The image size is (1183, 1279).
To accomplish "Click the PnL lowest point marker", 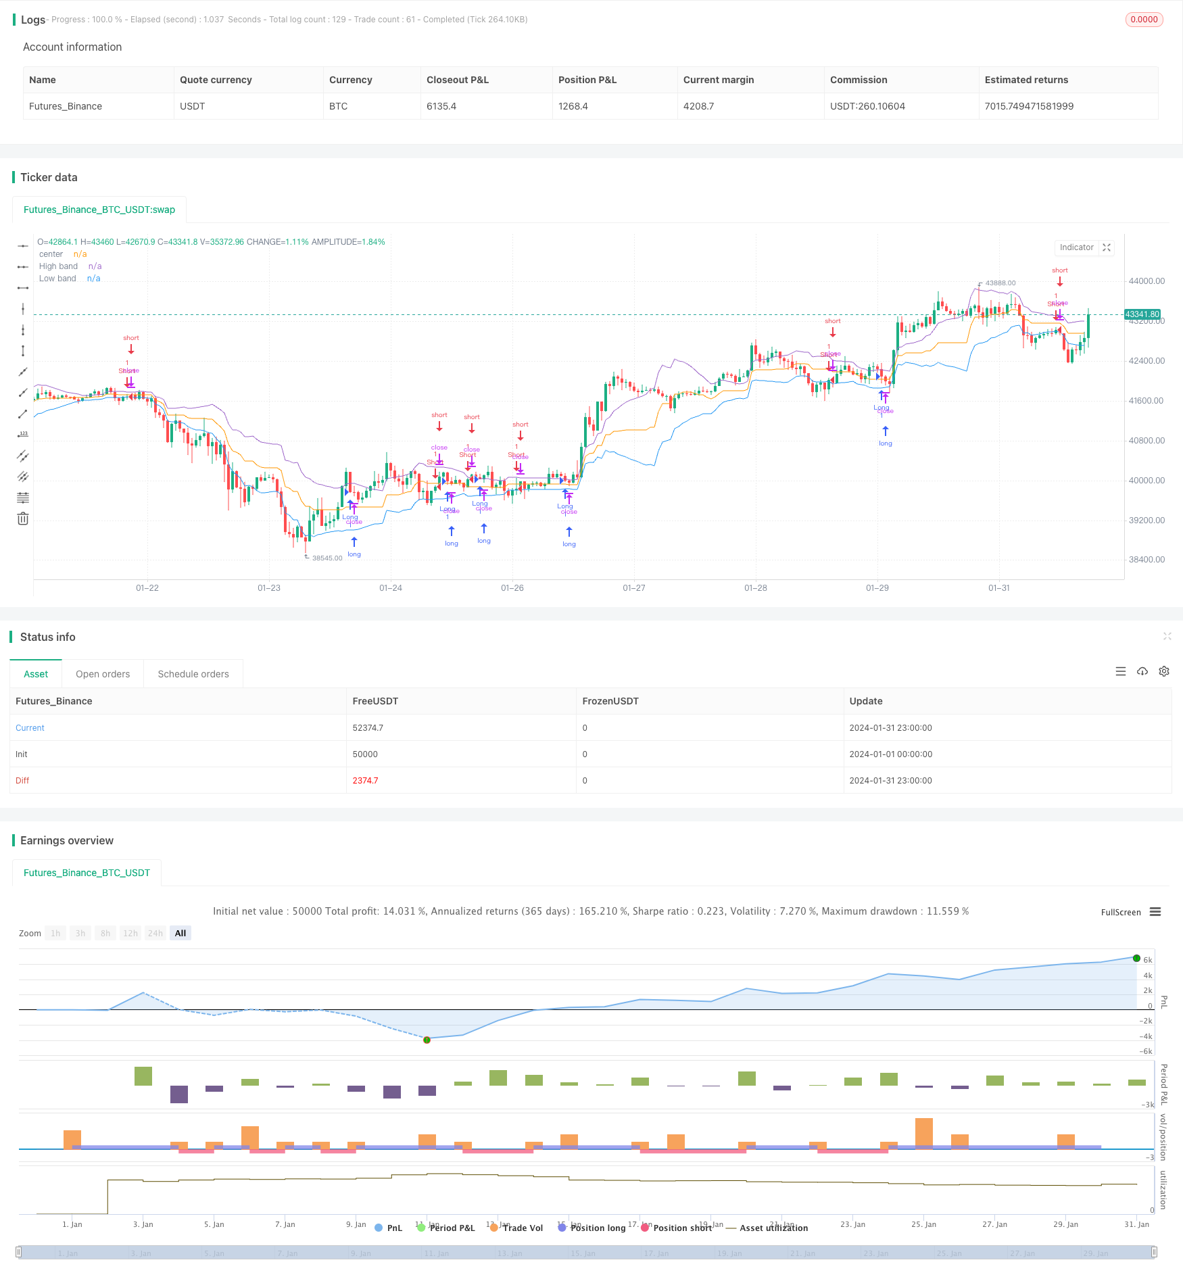I will click(x=427, y=1040).
